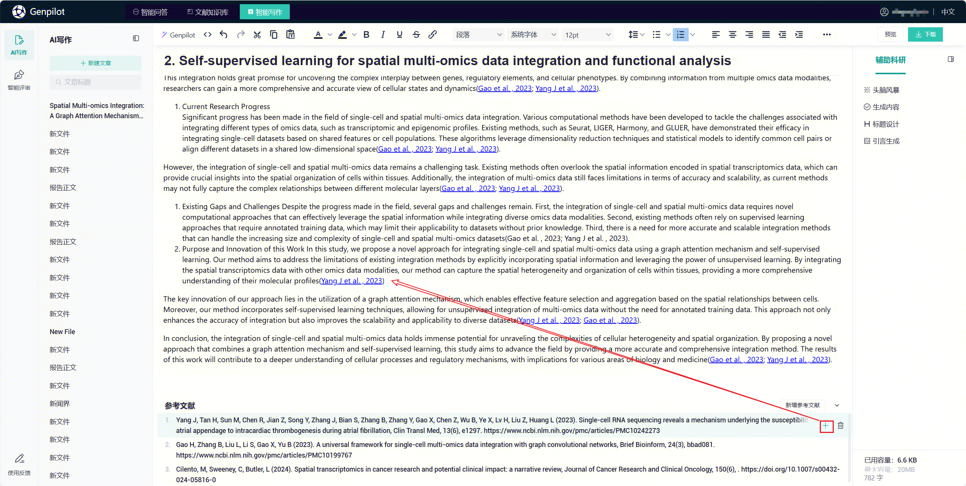Click 新增参考文献 add reference button
The width and height of the screenshot is (966, 486).
802,405
